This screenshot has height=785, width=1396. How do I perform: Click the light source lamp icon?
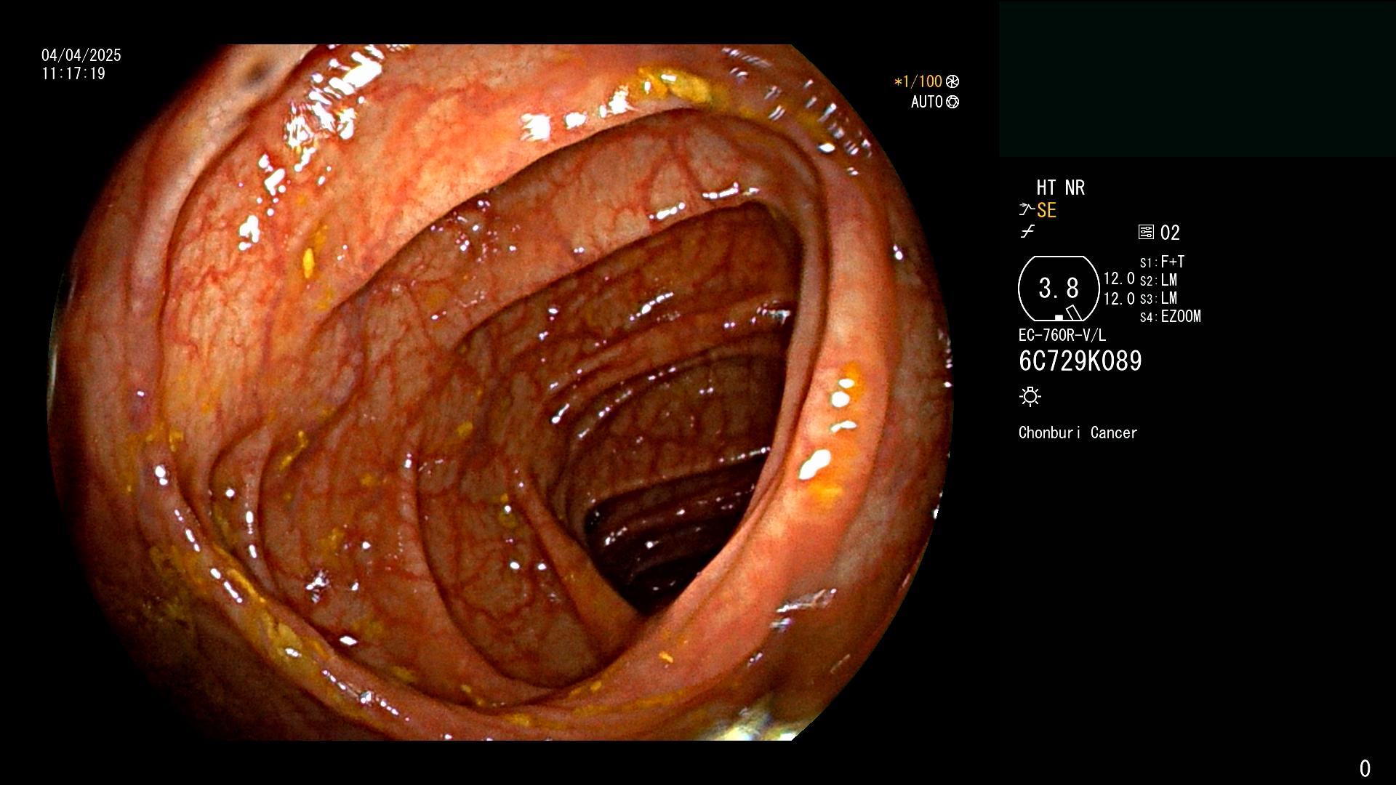pos(1030,396)
